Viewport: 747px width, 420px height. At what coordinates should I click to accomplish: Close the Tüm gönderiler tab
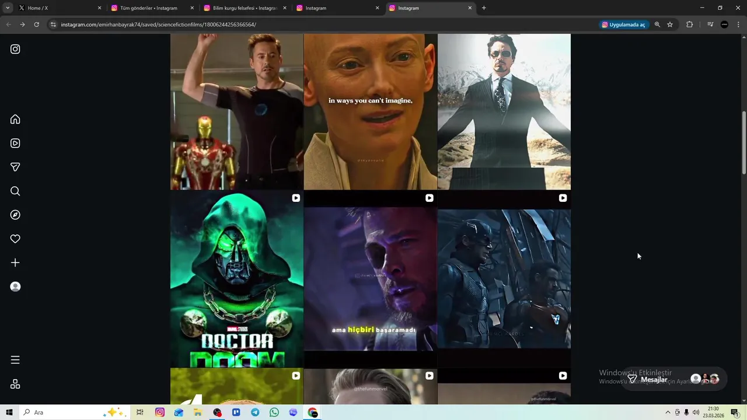click(192, 8)
